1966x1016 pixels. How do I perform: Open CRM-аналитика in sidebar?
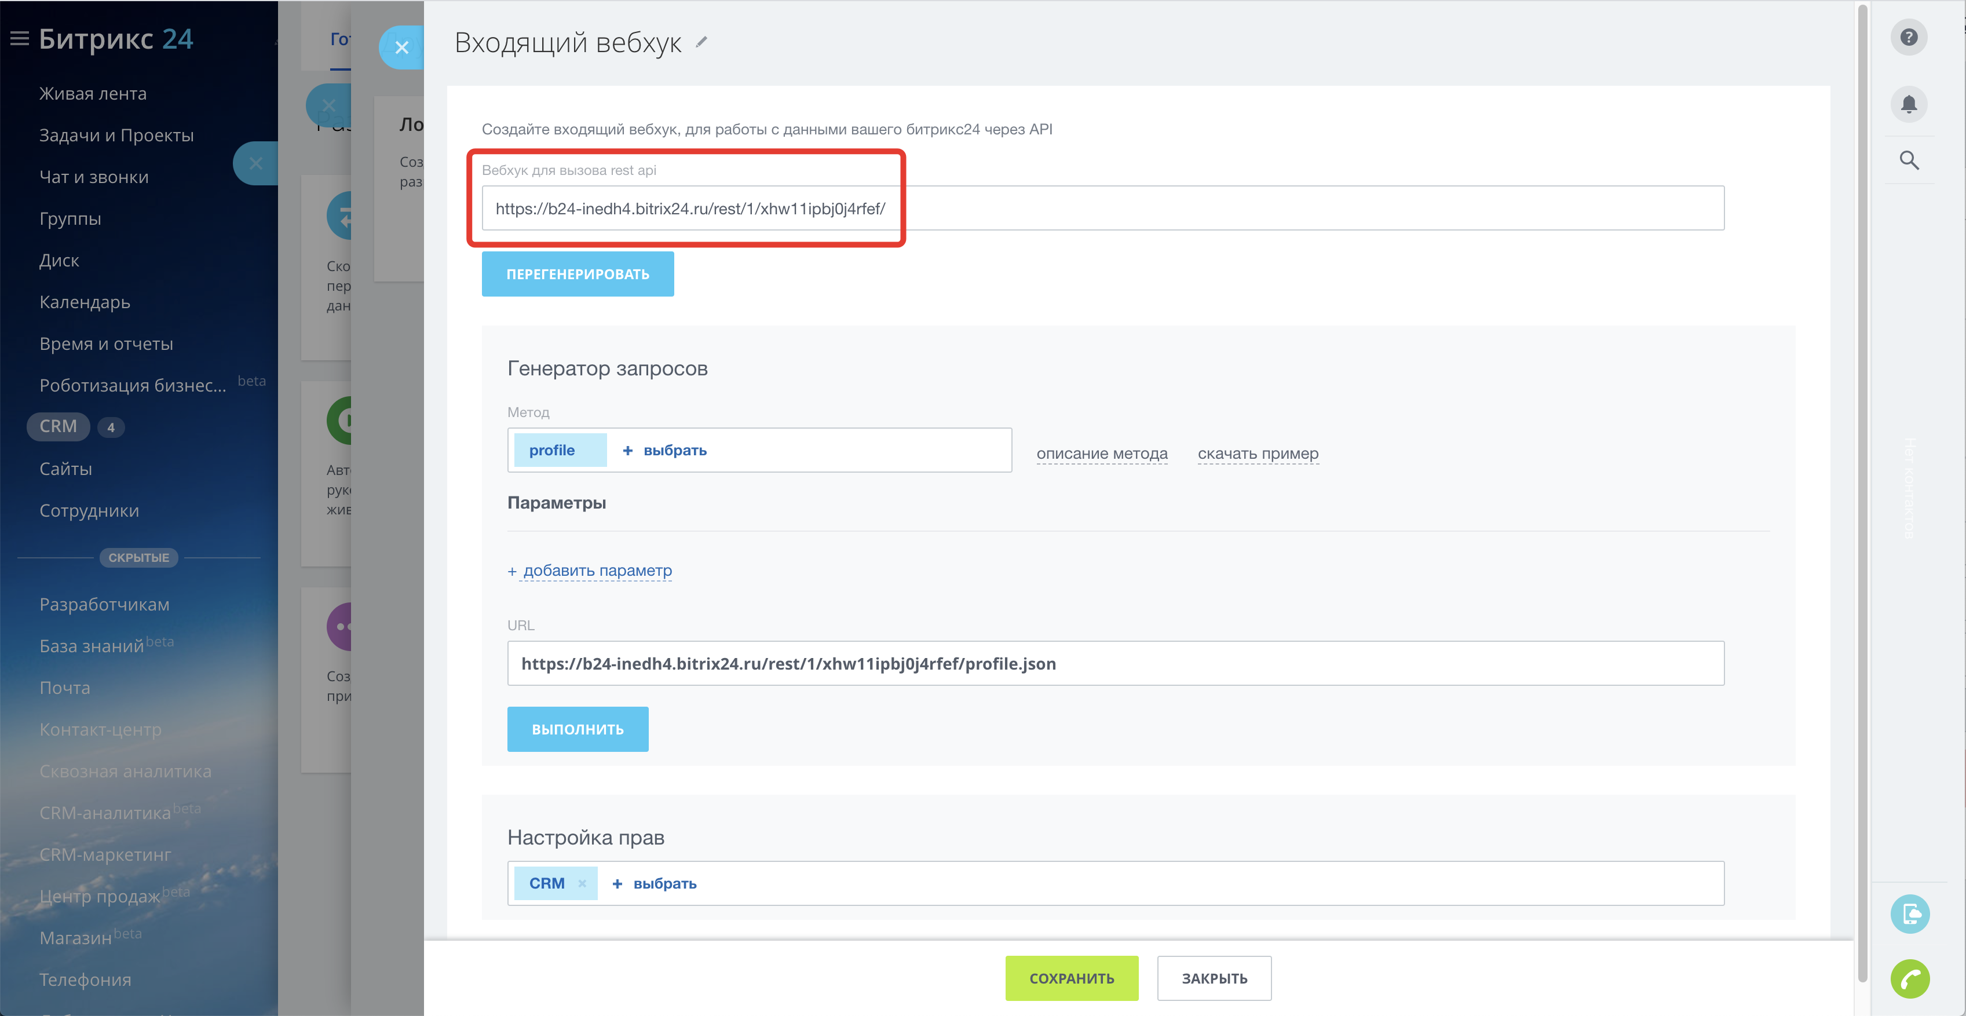(105, 813)
